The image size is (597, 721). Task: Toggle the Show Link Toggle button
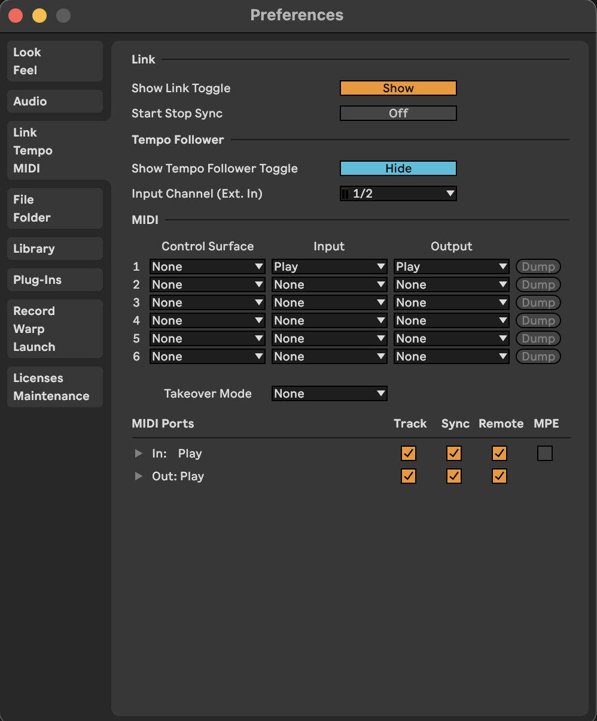click(x=398, y=88)
